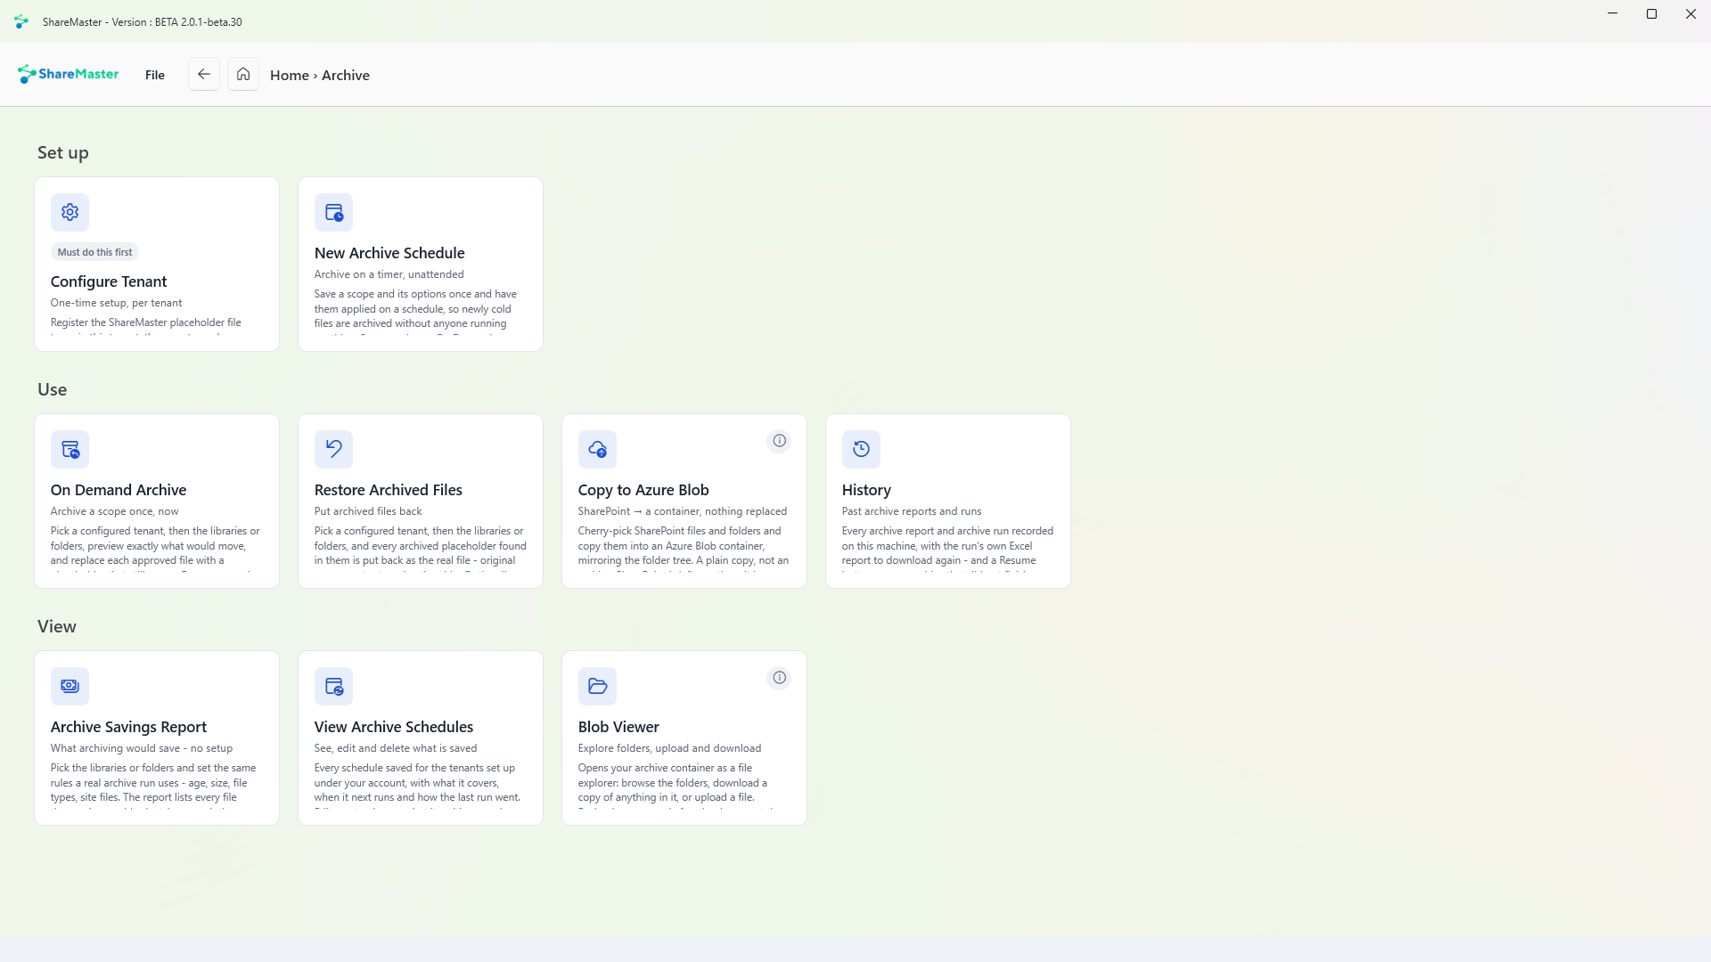Click 'One-time setup, per tenant' text
Image resolution: width=1711 pixels, height=962 pixels.
tap(116, 303)
